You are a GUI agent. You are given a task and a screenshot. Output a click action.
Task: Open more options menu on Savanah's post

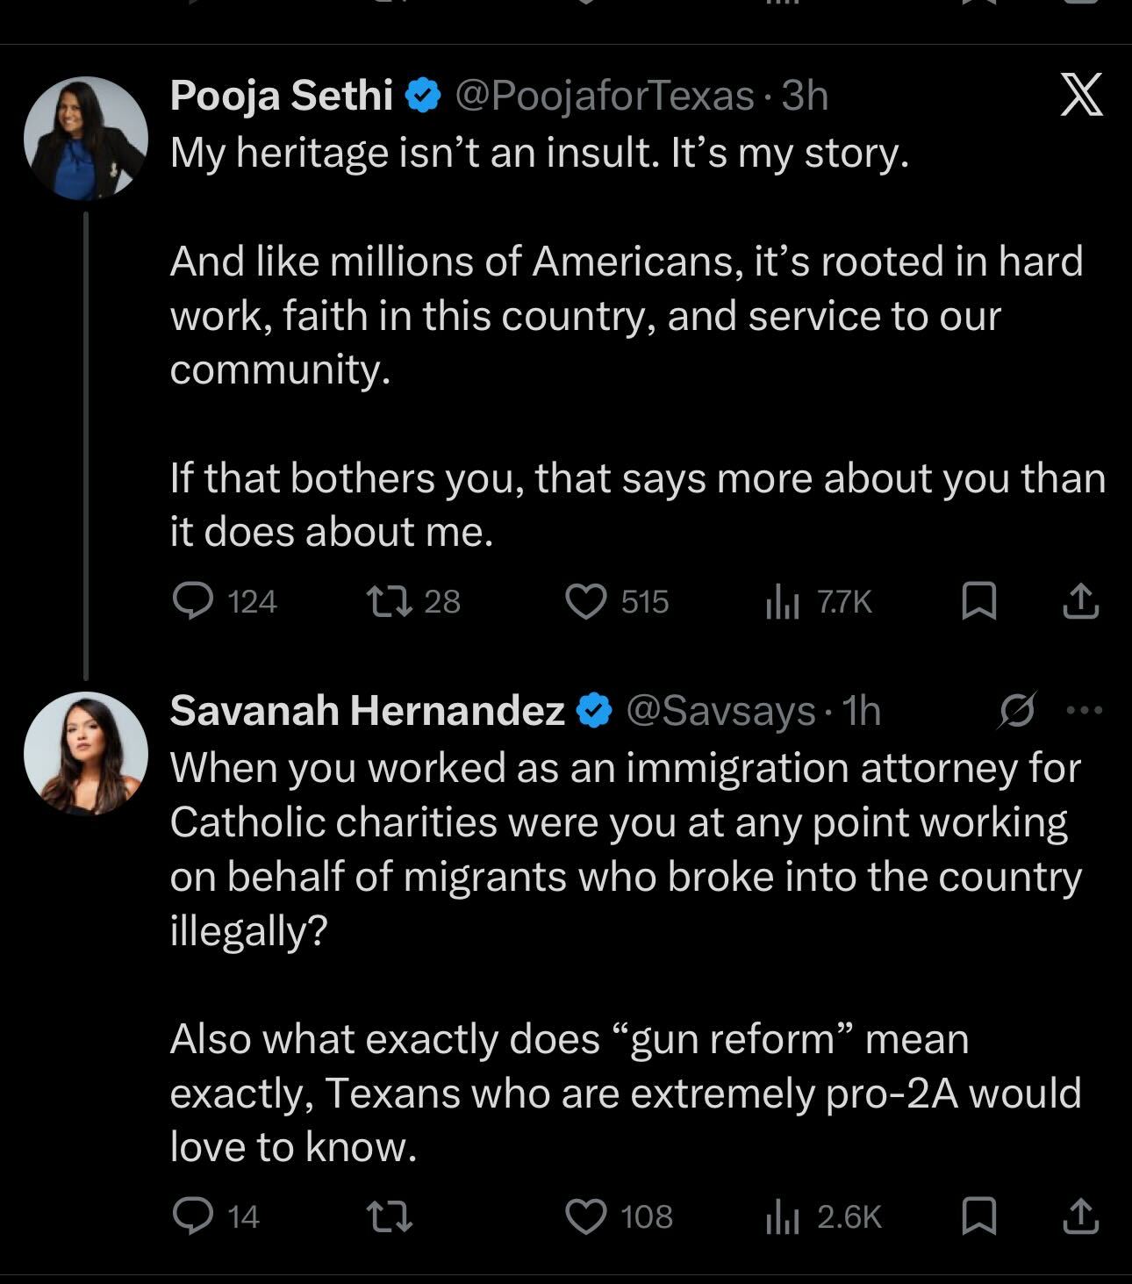[1085, 710]
